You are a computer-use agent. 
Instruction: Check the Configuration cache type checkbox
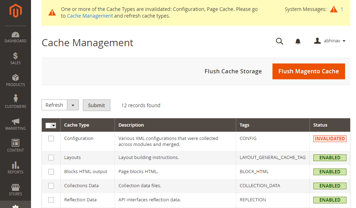(x=51, y=139)
